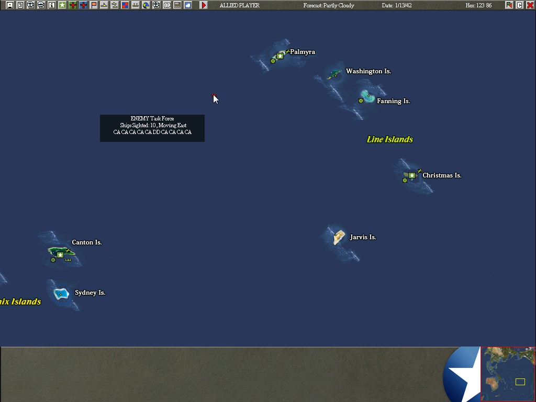Select Jarvis Is. on the map
Viewport: 536px width, 402px height.
[x=339, y=237]
